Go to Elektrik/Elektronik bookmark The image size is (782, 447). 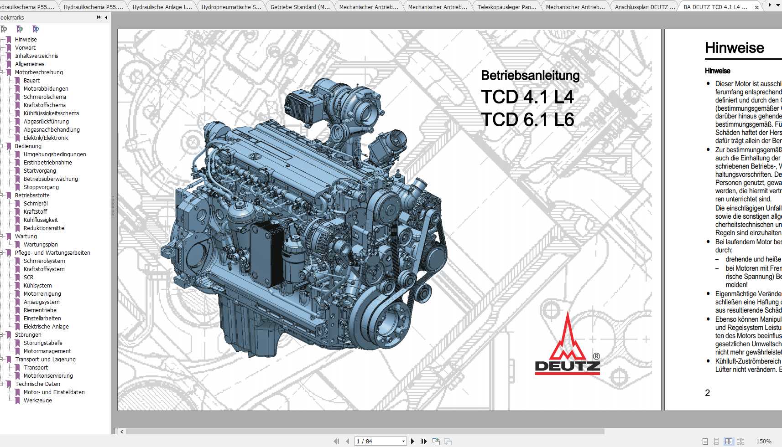[x=46, y=138]
